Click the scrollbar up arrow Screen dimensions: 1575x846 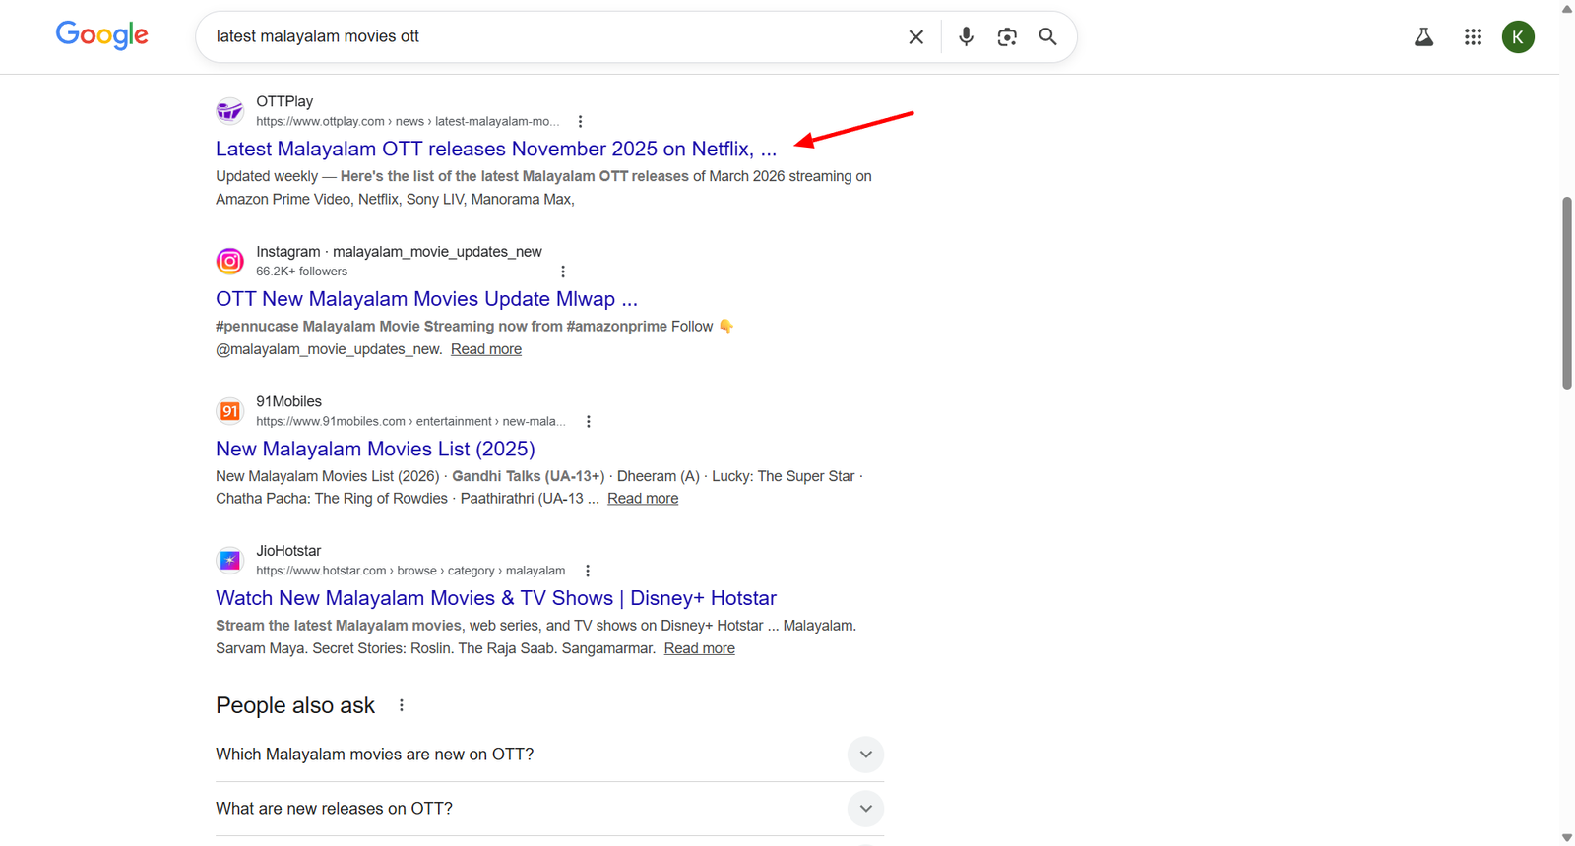tap(1567, 8)
